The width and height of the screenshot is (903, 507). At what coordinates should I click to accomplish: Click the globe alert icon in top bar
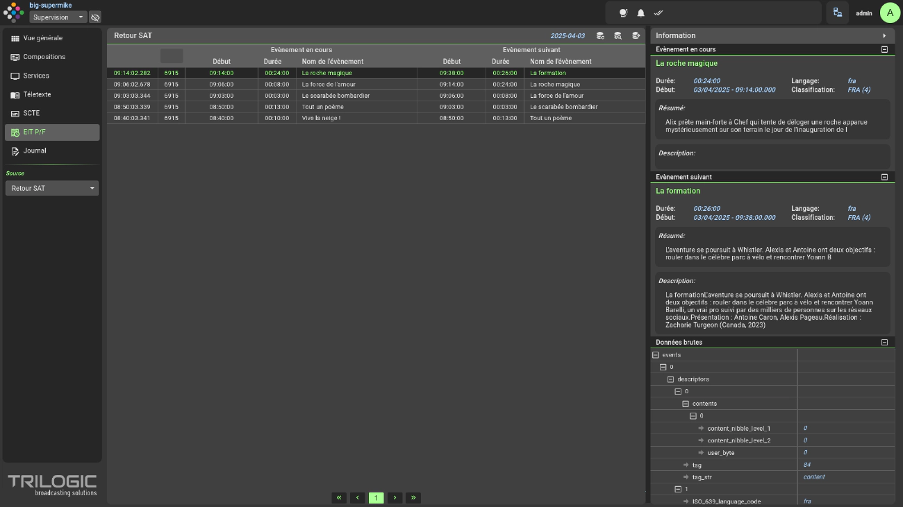click(x=623, y=13)
